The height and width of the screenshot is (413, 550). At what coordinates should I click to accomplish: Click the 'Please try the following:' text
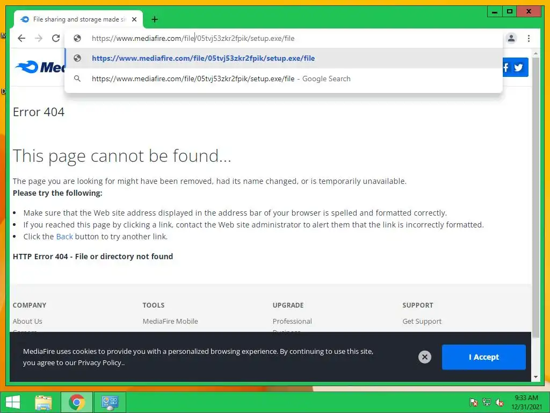pyautogui.click(x=57, y=193)
